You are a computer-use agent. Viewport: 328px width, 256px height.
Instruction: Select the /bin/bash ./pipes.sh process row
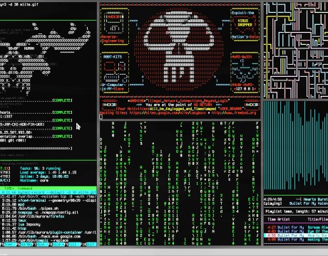click(x=48, y=208)
